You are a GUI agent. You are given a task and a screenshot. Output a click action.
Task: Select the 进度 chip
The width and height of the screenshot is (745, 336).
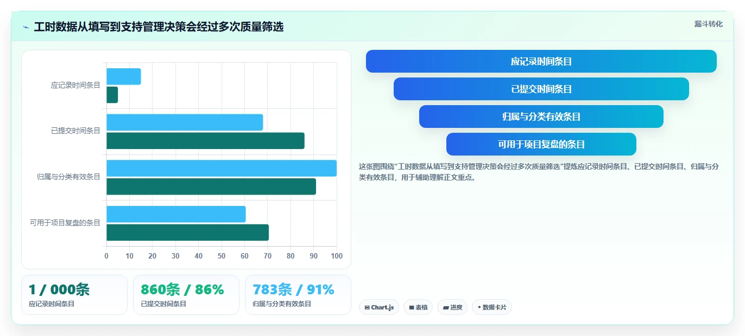[x=452, y=307]
